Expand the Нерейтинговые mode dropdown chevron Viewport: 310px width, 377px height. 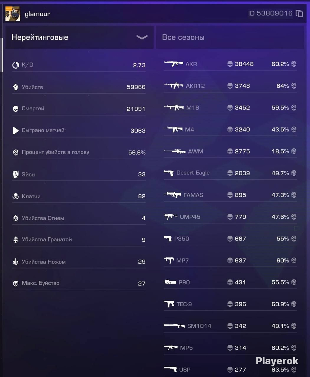click(142, 37)
